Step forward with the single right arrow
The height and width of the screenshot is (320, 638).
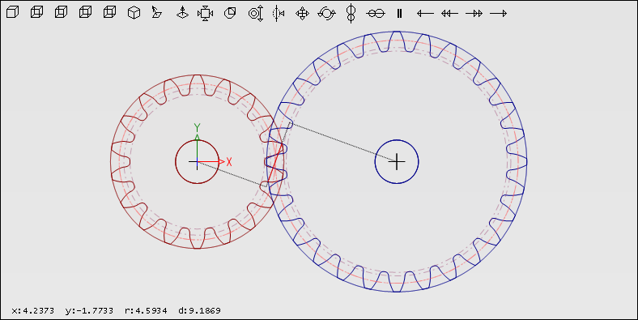(x=498, y=14)
